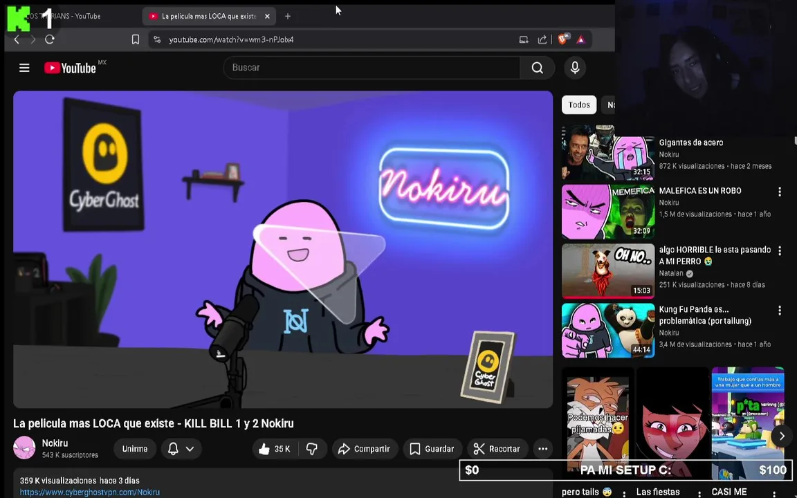Toggle notification bell for Nokiru
The width and height of the screenshot is (797, 498).
pos(174,449)
